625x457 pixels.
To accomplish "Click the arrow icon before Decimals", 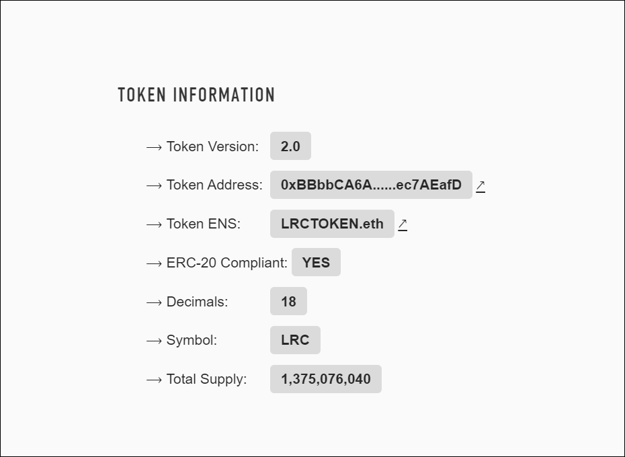I will click(x=153, y=302).
